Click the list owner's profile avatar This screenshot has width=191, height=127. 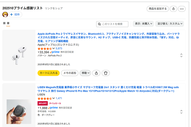[5, 14]
